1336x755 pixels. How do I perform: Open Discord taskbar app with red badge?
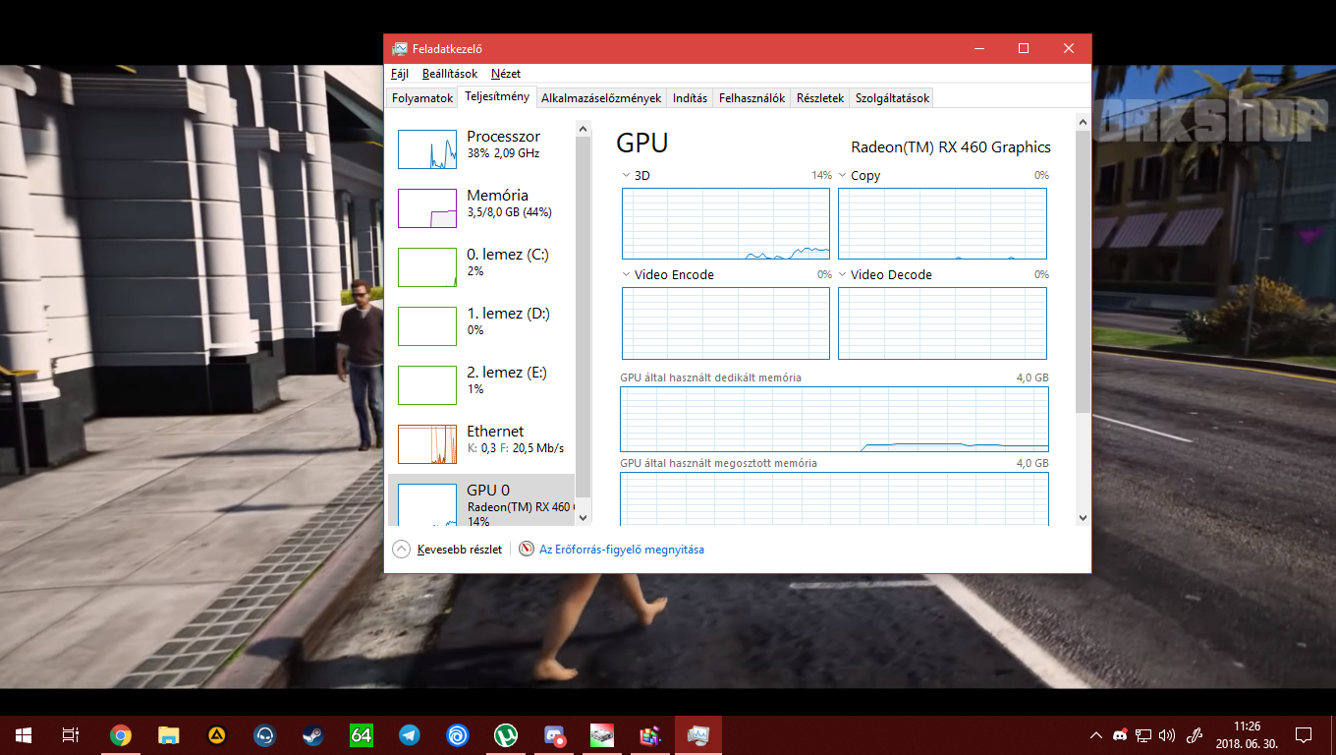pyautogui.click(x=554, y=735)
